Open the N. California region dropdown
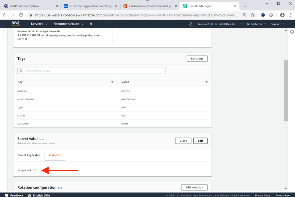 click(256, 24)
